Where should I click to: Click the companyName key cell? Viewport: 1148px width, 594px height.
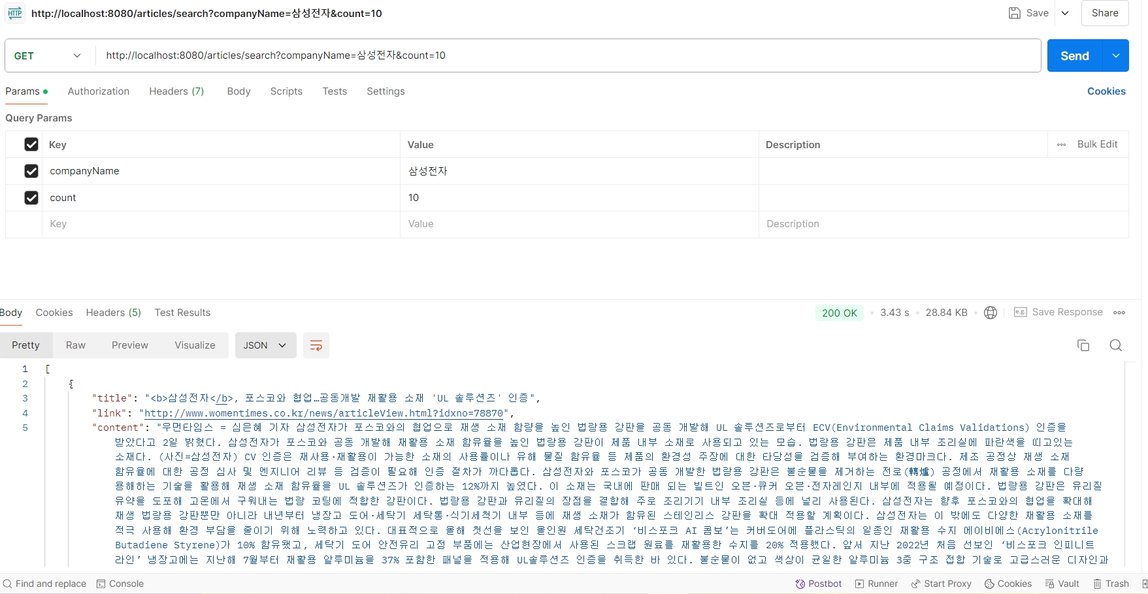click(x=221, y=171)
